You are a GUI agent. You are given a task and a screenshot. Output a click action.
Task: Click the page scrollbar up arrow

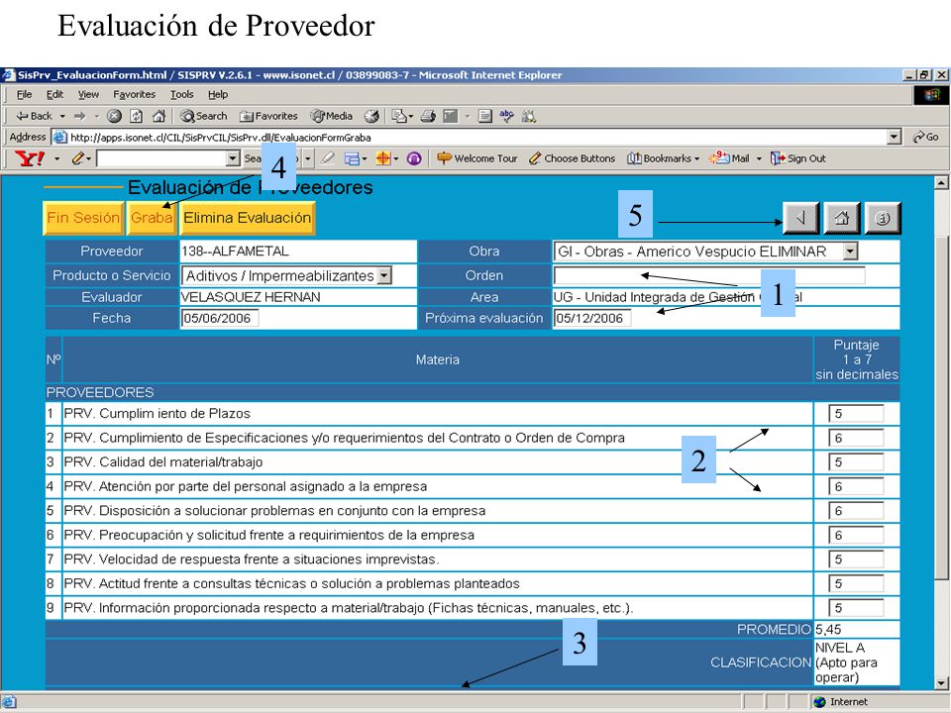(x=941, y=182)
